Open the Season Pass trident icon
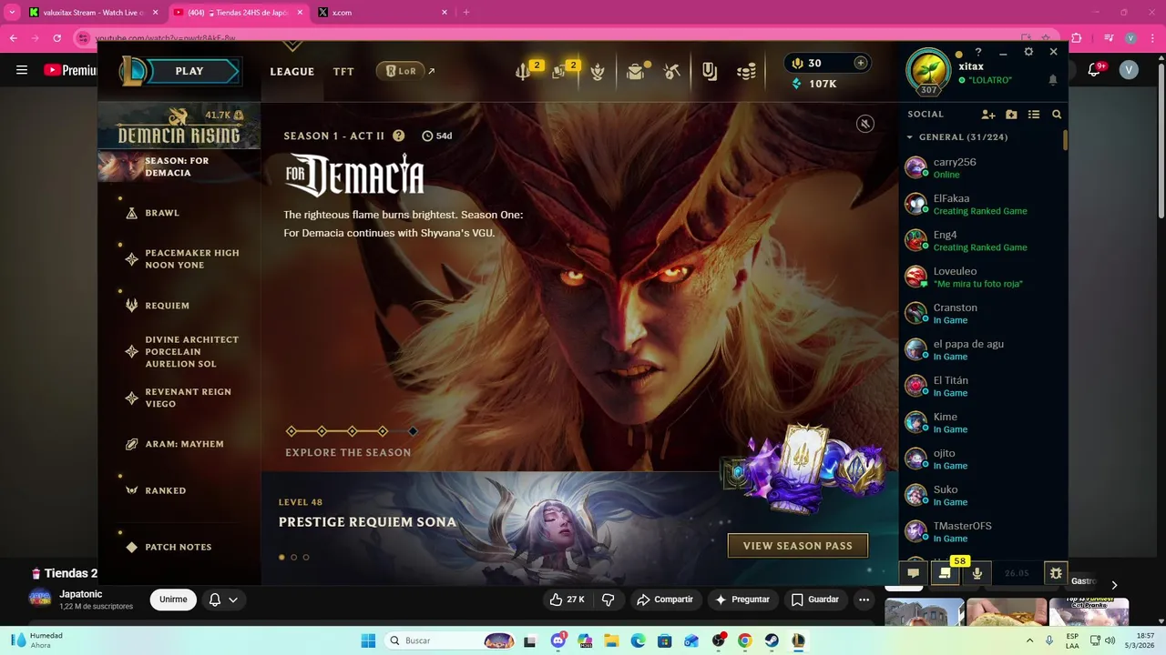Image resolution: width=1166 pixels, height=655 pixels. pos(524,71)
